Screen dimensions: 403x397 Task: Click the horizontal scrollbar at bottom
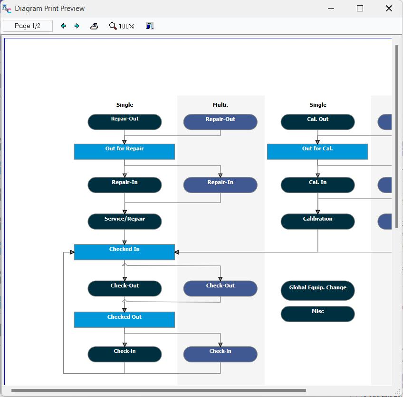(x=158, y=390)
